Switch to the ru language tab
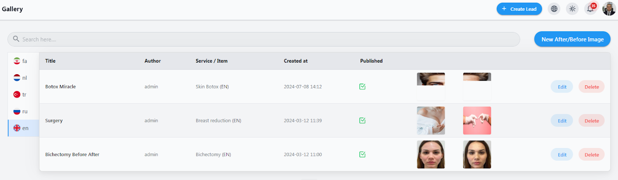 pos(24,111)
